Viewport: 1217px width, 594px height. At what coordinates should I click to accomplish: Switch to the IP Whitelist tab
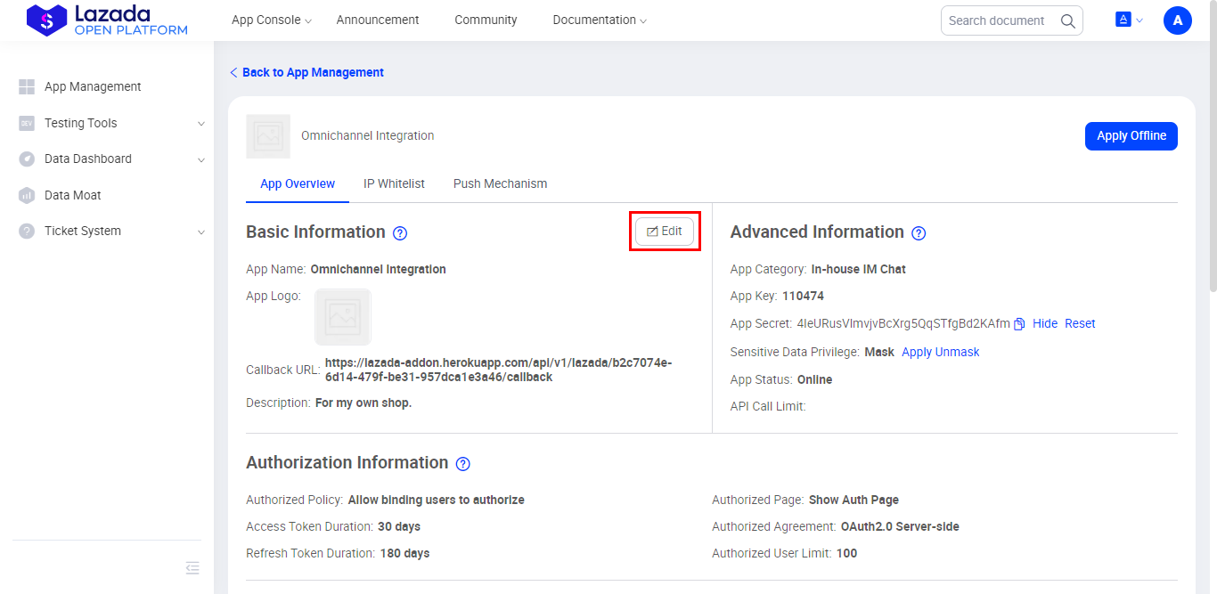[394, 183]
